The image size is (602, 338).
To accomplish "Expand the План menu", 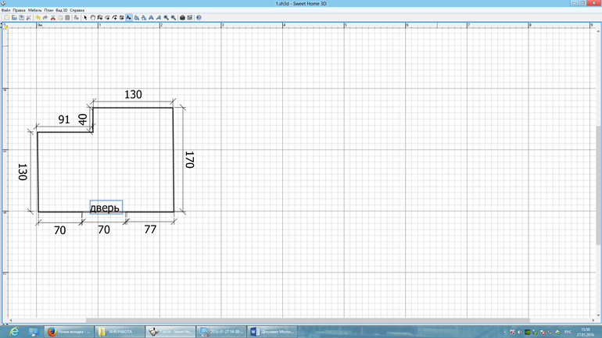I will pyautogui.click(x=49, y=9).
